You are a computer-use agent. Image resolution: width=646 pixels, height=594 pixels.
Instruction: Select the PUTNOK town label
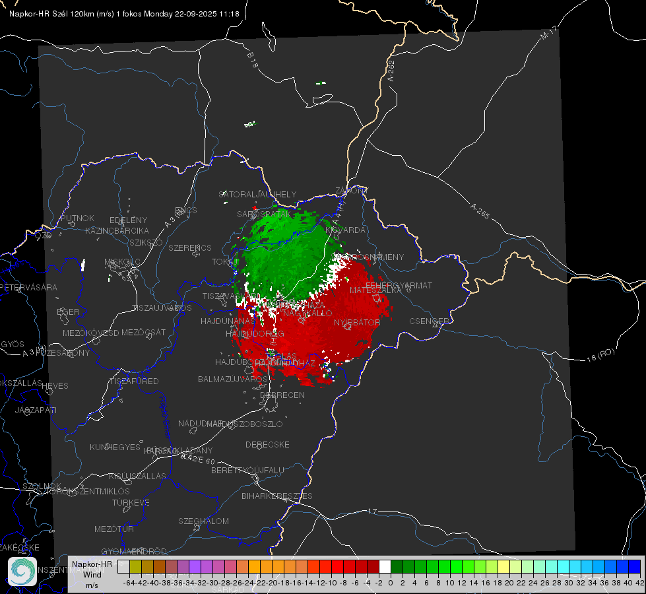pos(77,218)
